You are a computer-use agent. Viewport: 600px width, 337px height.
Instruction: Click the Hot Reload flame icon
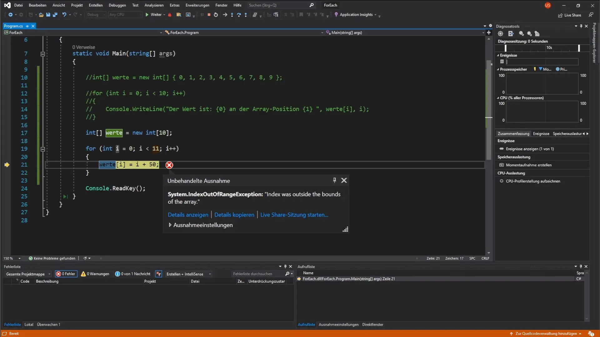pos(170,15)
